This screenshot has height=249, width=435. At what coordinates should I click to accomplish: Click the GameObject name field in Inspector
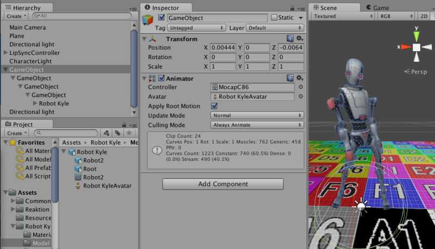point(217,18)
